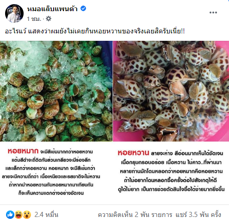Open the 2.4 หมื่น reactions list
This screenshot has height=223, width=229.
(x=46, y=215)
